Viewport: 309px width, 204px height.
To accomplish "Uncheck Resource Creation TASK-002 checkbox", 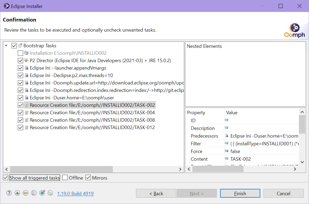I will coord(20,105).
